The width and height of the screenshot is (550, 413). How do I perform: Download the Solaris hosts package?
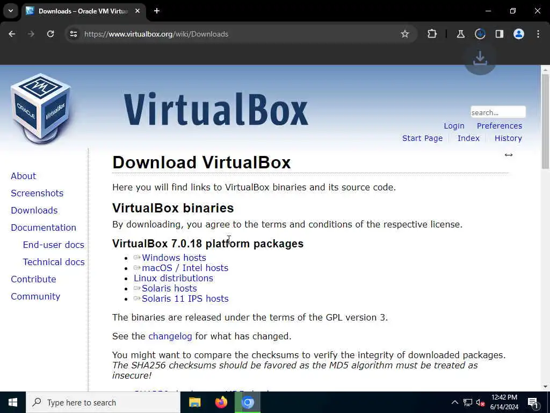click(169, 288)
